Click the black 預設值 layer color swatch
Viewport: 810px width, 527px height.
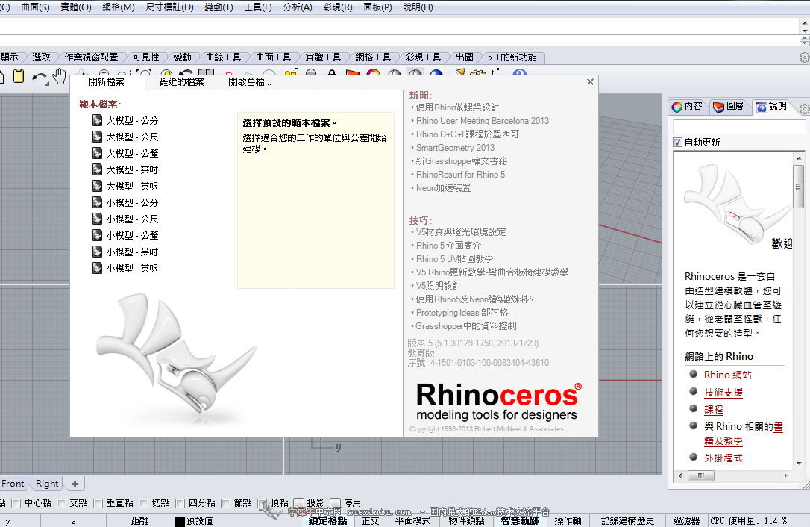(180, 521)
